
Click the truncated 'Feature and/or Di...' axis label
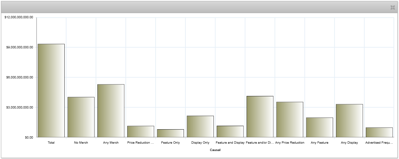coord(260,143)
